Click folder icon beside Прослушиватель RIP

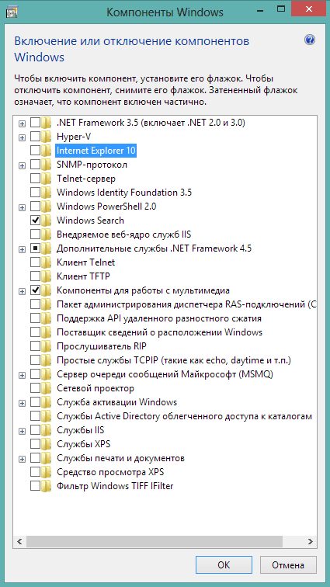[x=46, y=346]
